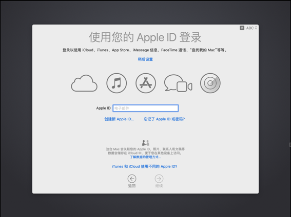Click the iTunes music note icon

point(117,83)
